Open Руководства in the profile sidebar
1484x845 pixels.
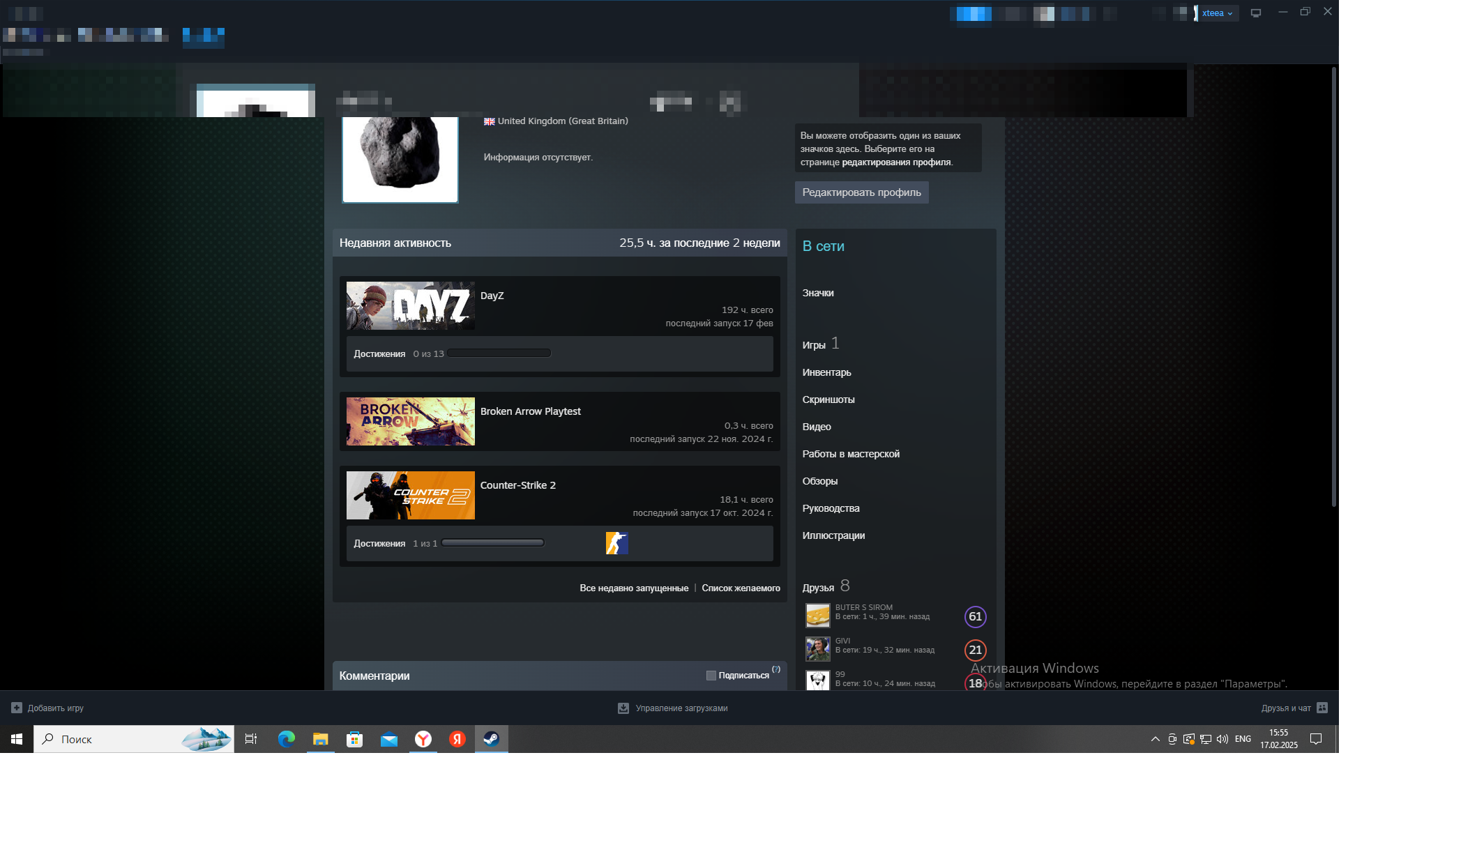coord(831,508)
